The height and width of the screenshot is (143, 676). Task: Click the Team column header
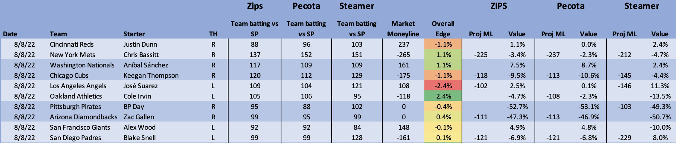click(x=58, y=34)
